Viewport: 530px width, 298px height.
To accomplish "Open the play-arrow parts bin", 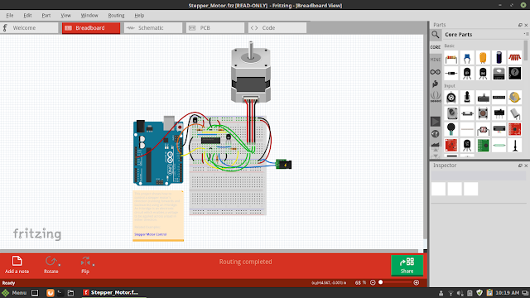I will (436, 122).
